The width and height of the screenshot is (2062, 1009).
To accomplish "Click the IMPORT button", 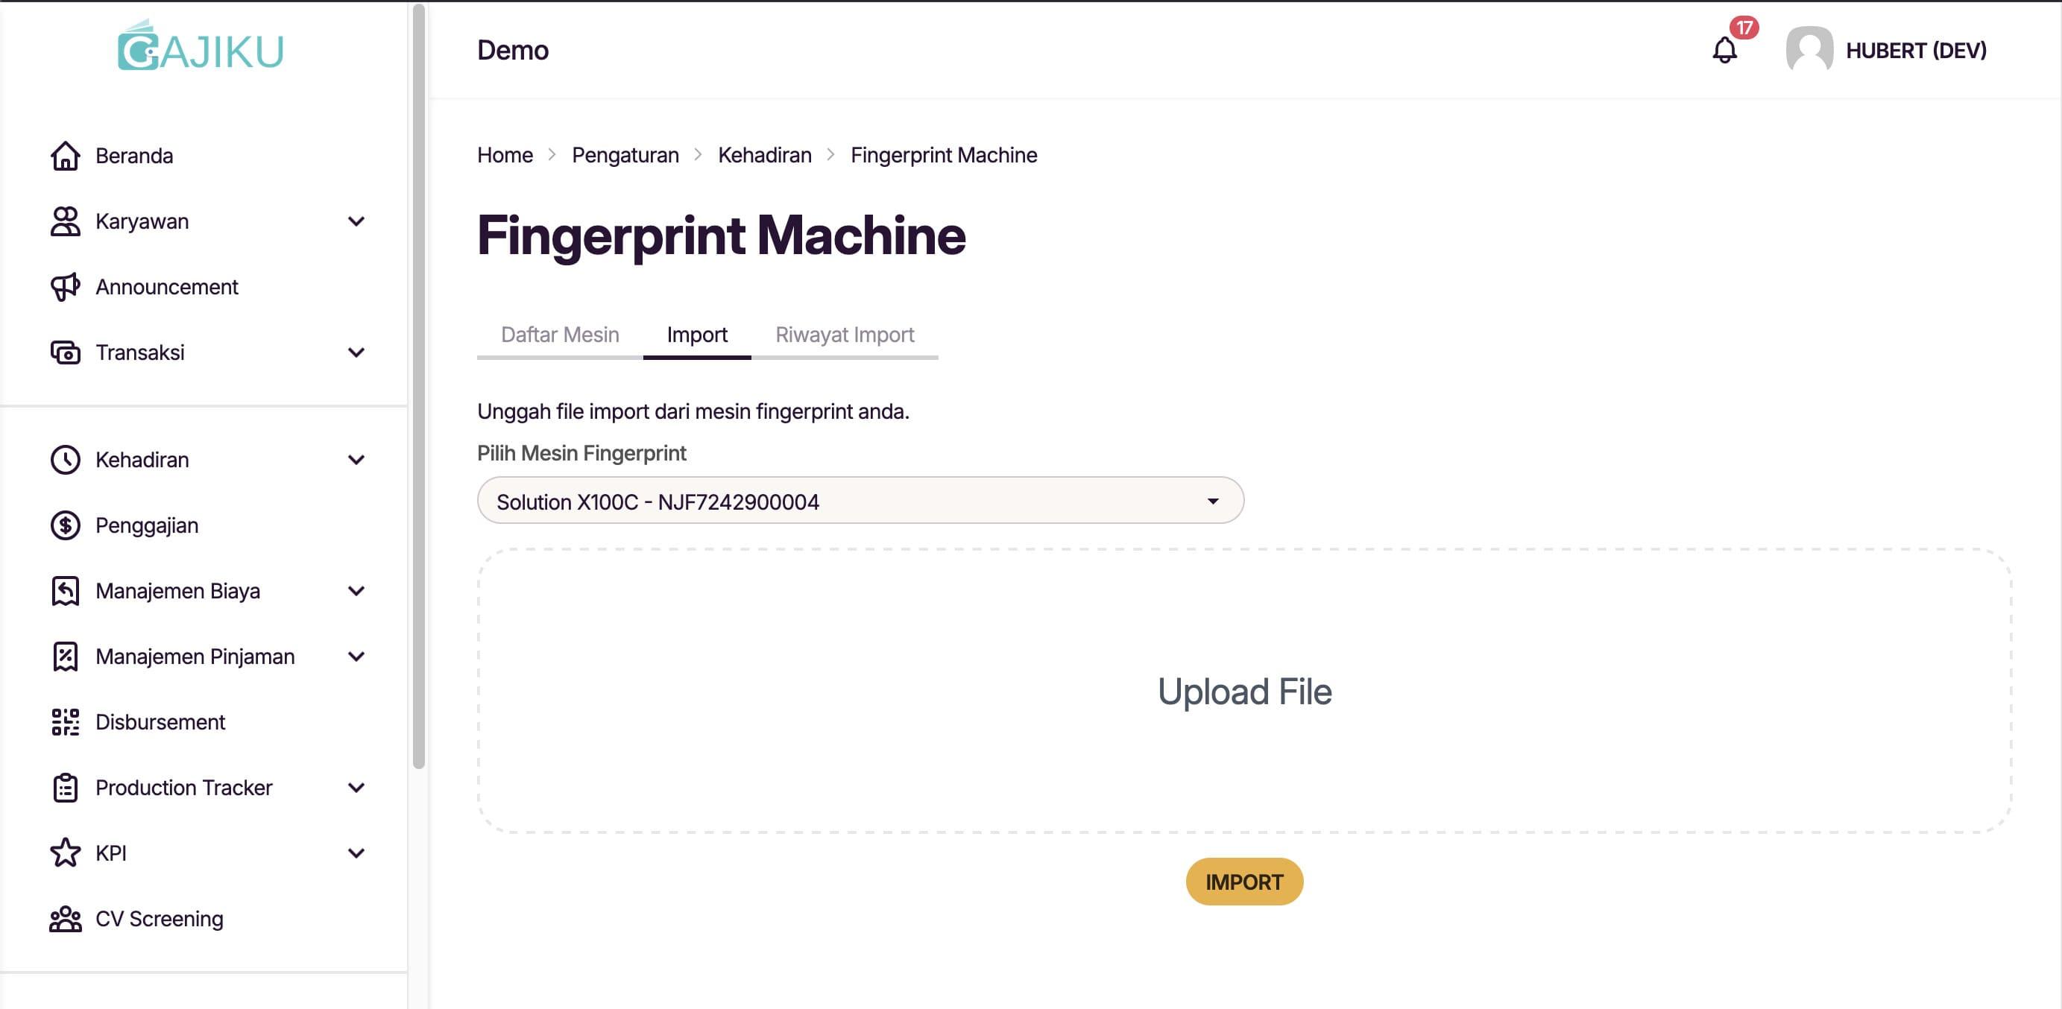I will [x=1243, y=882].
